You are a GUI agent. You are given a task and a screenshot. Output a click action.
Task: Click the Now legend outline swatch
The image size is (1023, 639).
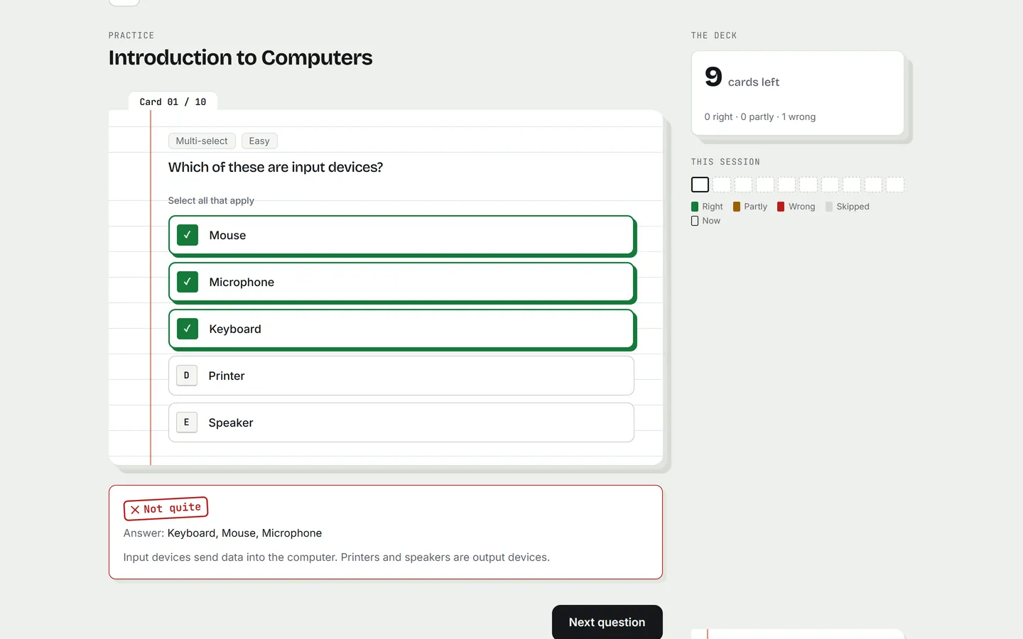(695, 221)
